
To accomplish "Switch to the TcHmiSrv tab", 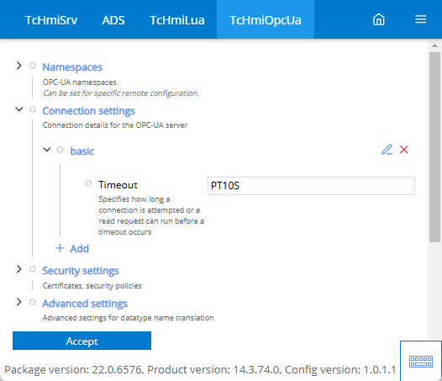I will click(51, 19).
